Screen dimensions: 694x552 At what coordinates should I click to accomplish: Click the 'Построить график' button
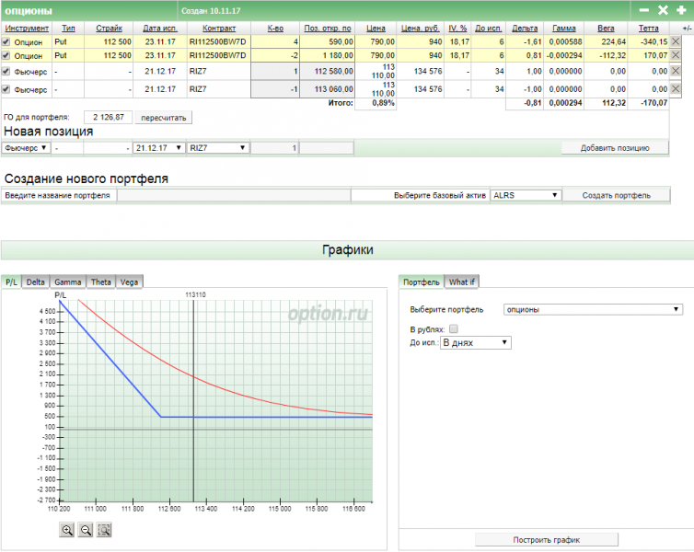546,539
